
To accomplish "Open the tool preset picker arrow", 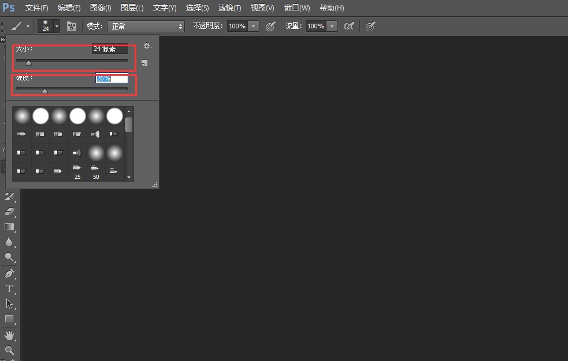I will (28, 26).
